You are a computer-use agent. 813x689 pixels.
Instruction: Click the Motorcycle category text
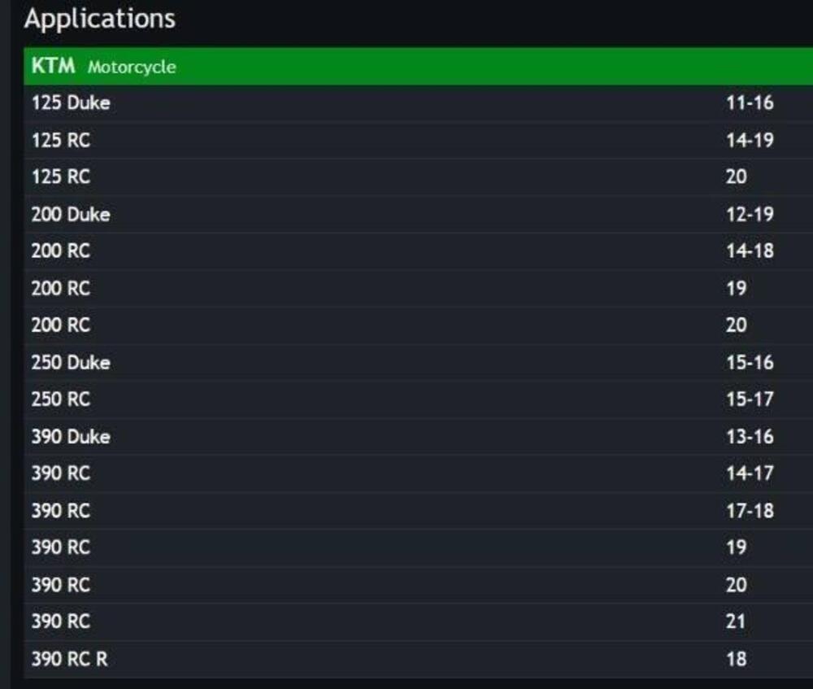point(131,67)
